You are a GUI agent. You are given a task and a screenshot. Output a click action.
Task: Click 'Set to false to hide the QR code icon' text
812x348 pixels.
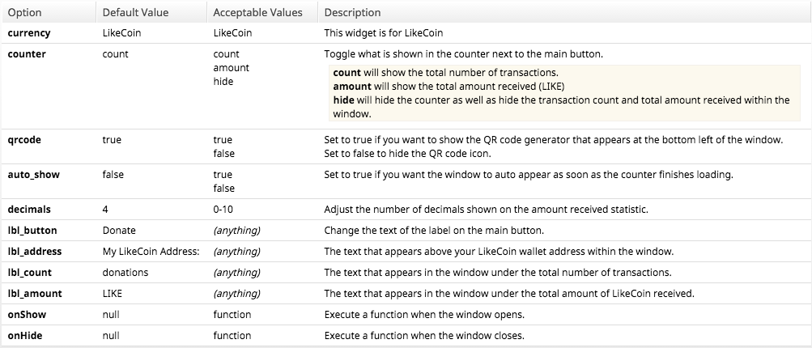point(407,154)
